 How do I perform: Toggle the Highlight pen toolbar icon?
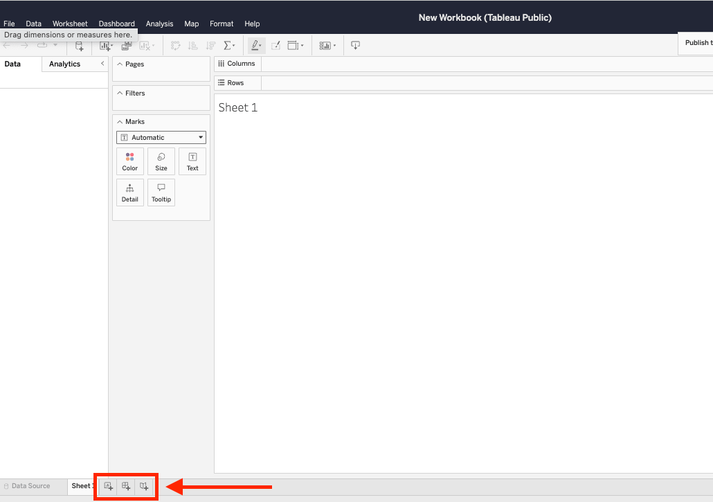[256, 46]
